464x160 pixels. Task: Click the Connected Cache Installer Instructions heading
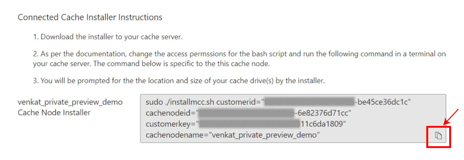pos(90,17)
